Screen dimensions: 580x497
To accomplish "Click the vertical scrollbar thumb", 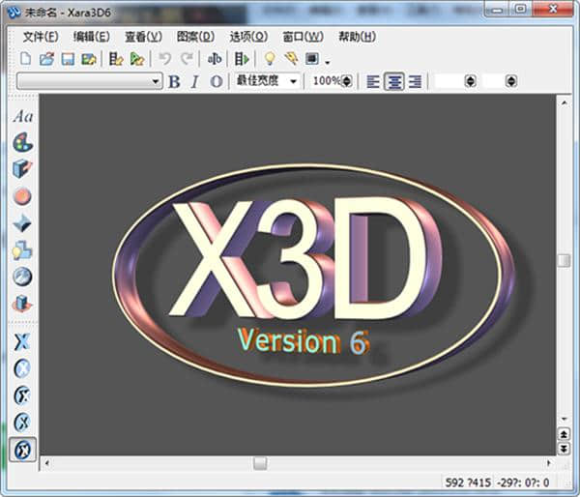I will (564, 259).
